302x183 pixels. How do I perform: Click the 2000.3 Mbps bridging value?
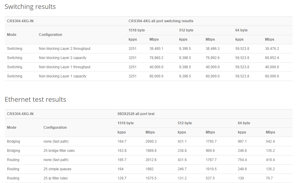coord(151,141)
